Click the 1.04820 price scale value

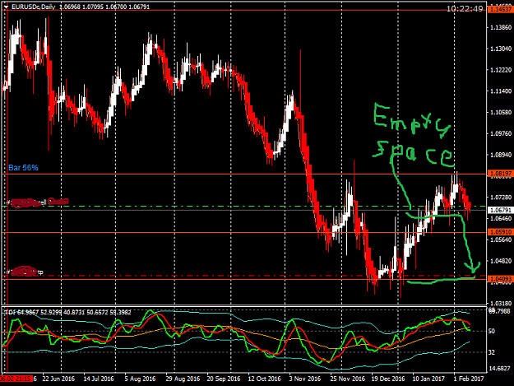pyautogui.click(x=501, y=261)
